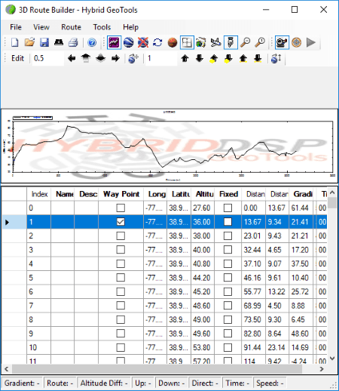Click the Edit toolbar button
The height and width of the screenshot is (391, 339).
(17, 58)
